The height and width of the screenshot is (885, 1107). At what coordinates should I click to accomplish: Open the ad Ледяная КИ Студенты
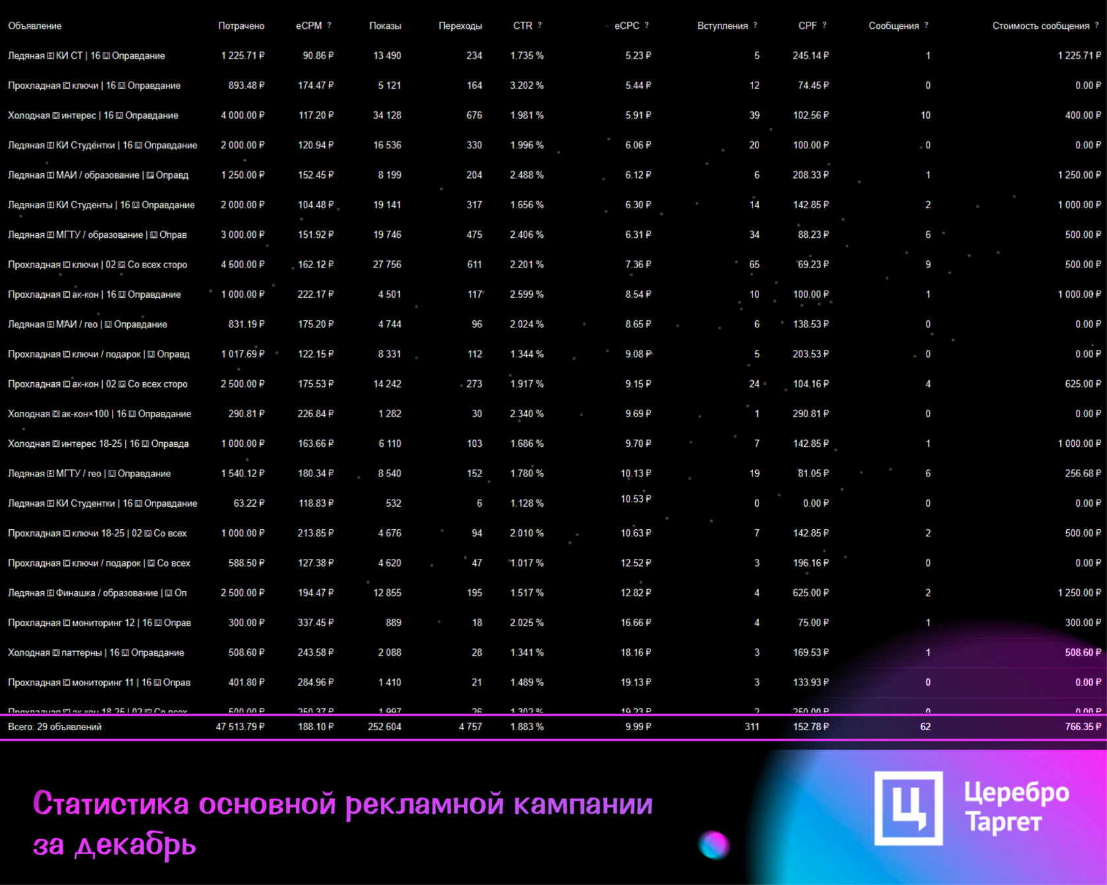click(x=101, y=205)
